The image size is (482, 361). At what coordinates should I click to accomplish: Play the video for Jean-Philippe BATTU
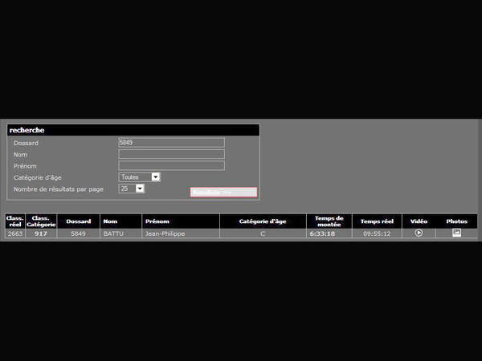[x=419, y=233]
